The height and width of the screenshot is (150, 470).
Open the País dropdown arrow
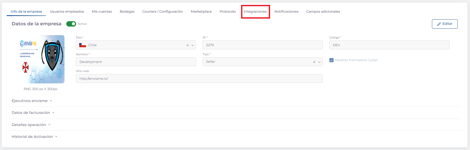(192, 45)
